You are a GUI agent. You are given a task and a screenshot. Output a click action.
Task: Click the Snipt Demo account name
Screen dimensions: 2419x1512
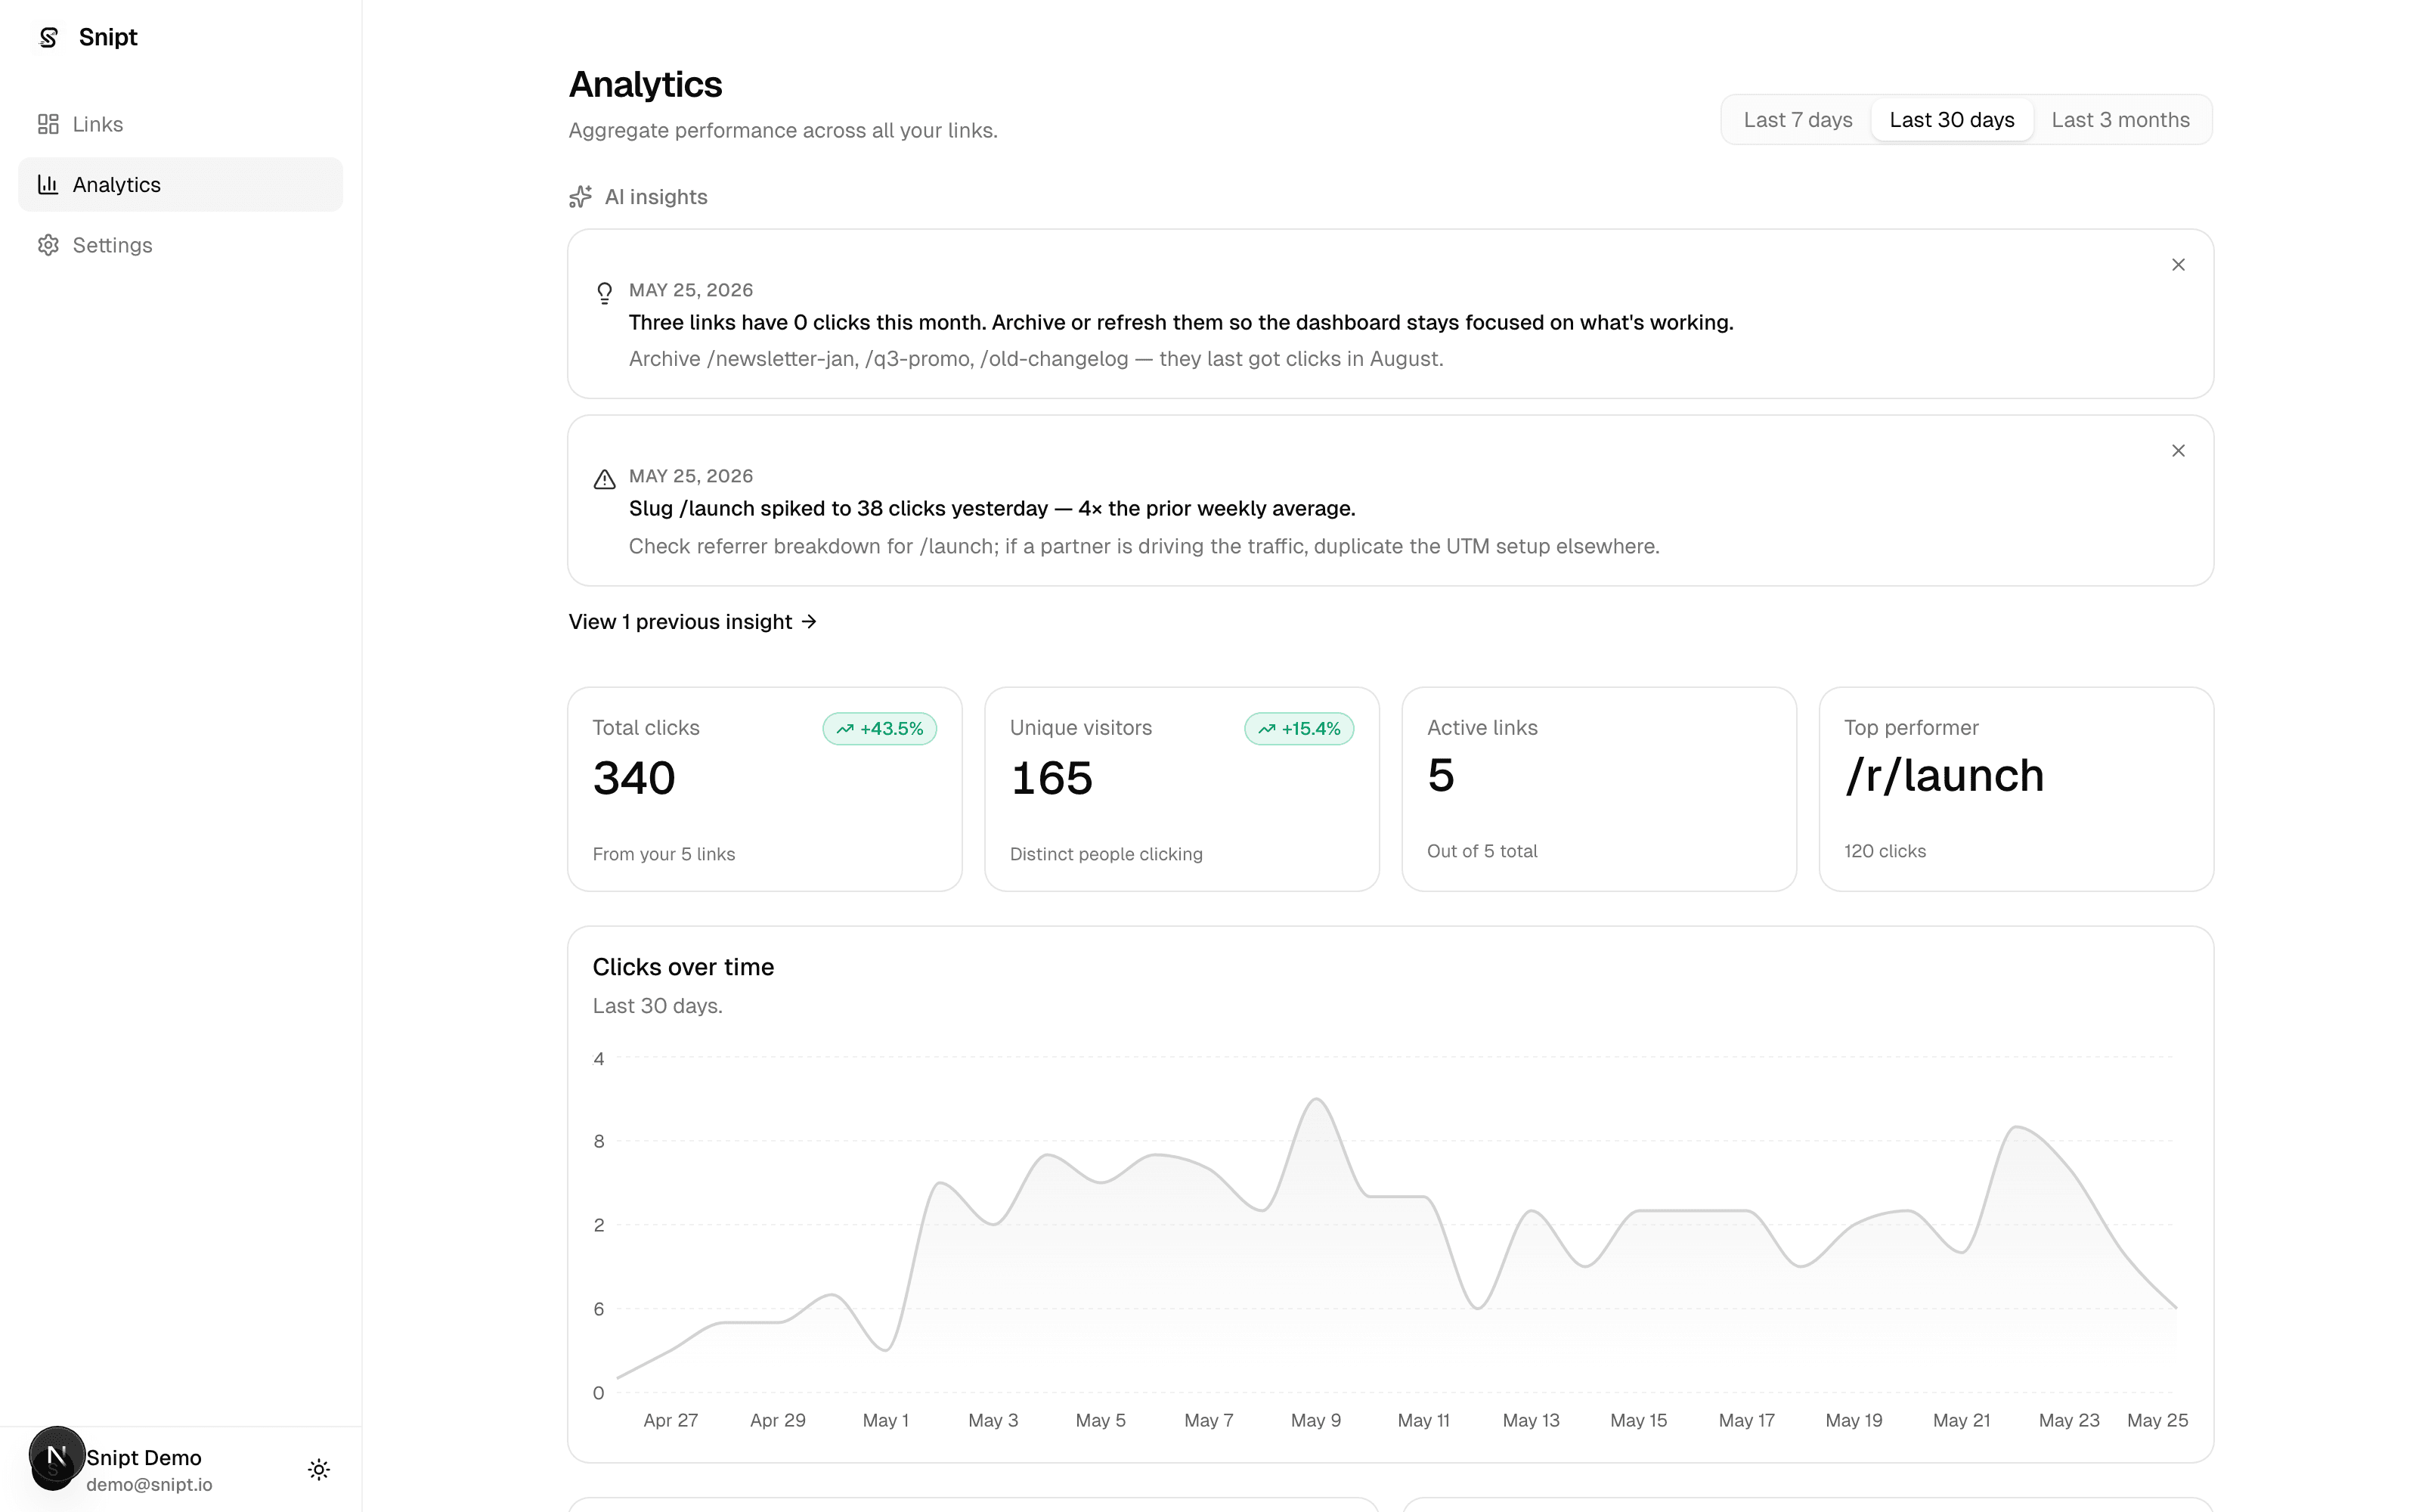click(x=144, y=1457)
